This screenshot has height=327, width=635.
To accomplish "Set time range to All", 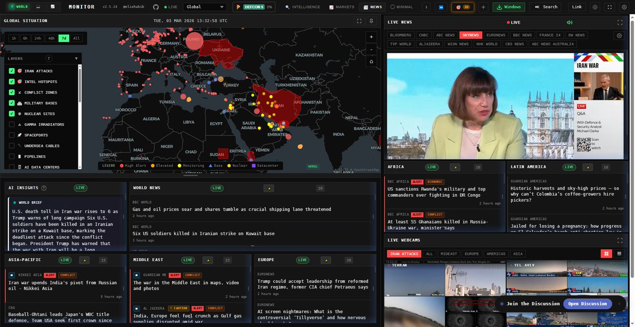I will point(77,38).
